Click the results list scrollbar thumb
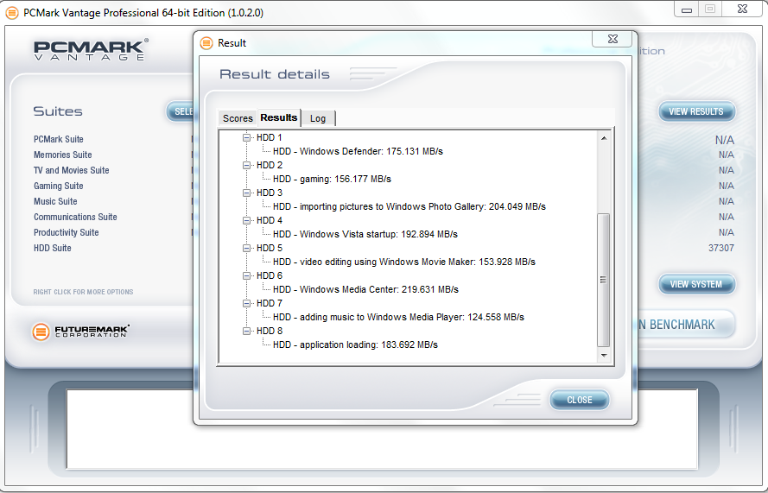The width and height of the screenshot is (768, 493). [x=604, y=280]
